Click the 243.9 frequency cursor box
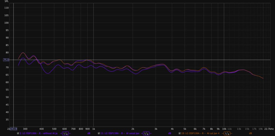The height and width of the screenshot is (136, 275). (13, 129)
